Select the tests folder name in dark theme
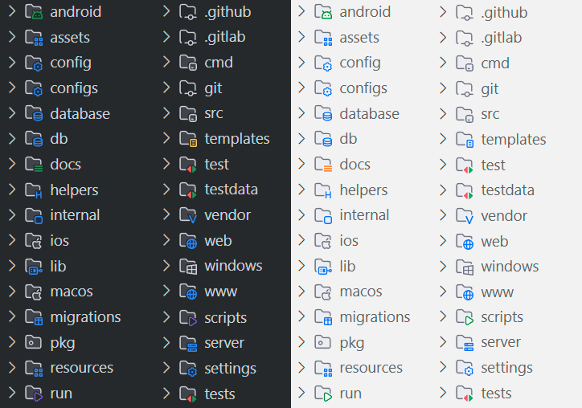The image size is (582, 408). click(x=219, y=394)
